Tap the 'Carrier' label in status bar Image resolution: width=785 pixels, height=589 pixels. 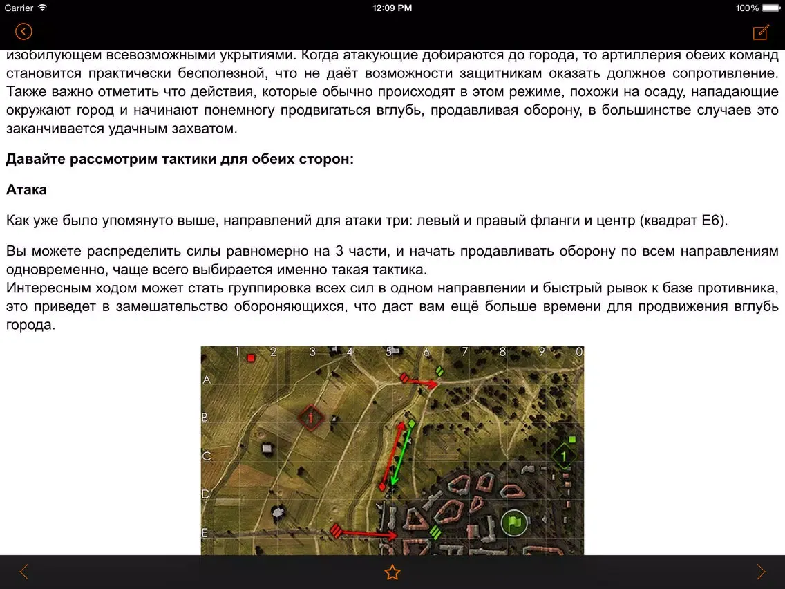click(19, 8)
